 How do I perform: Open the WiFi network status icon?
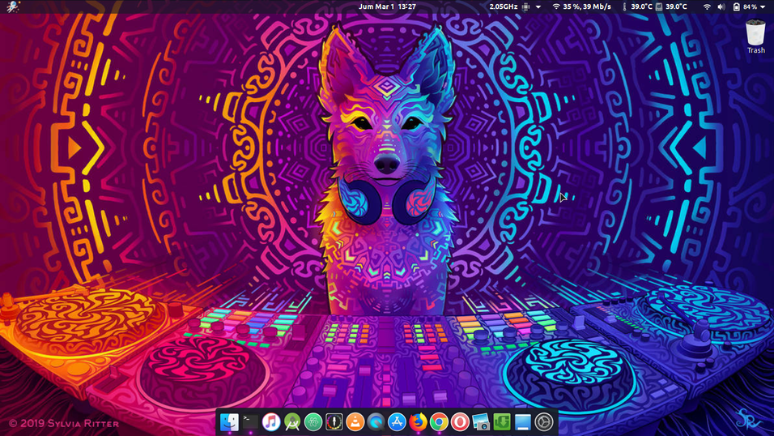pyautogui.click(x=707, y=7)
